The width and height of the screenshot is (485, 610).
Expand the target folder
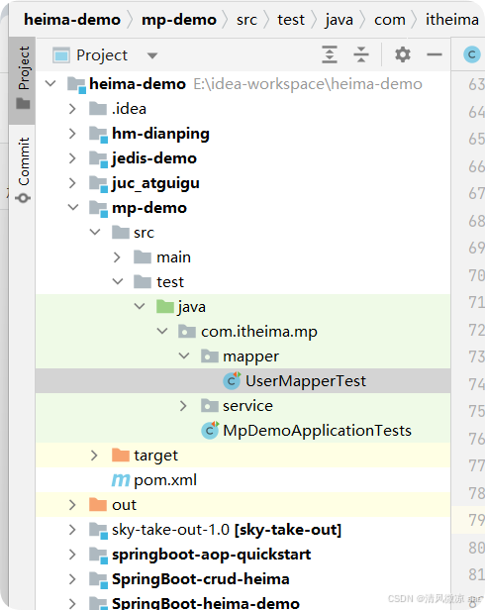click(94, 456)
